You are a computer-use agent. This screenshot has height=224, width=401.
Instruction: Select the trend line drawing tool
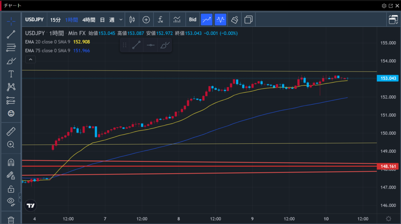point(11,34)
